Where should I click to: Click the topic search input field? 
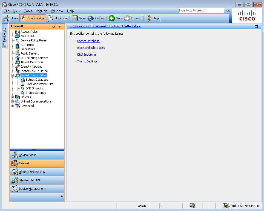201,11
